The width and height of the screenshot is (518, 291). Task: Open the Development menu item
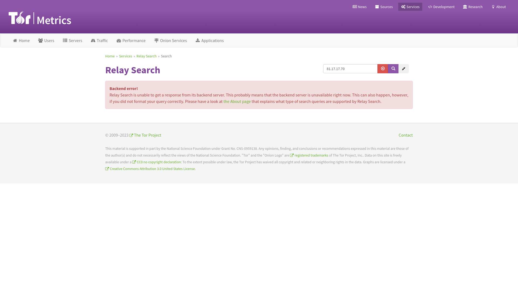441,7
